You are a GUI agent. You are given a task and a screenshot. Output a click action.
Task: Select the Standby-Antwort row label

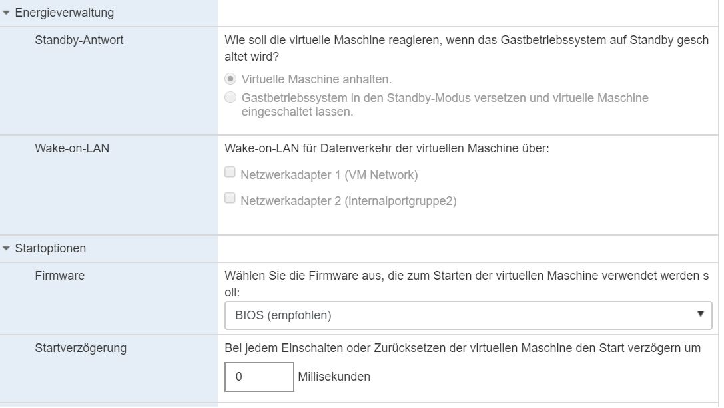tap(79, 40)
